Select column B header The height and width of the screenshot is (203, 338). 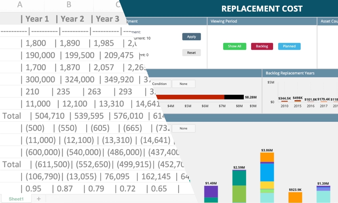pos(69,5)
